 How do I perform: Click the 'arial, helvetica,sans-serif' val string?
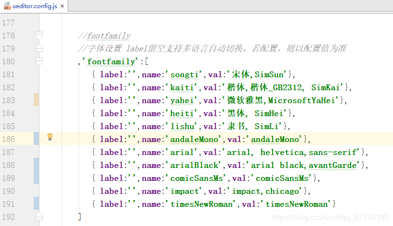[x=291, y=153]
